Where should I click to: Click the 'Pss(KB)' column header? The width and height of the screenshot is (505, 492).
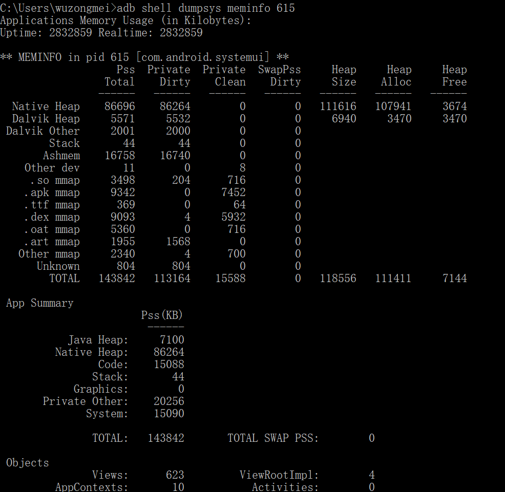click(x=162, y=315)
